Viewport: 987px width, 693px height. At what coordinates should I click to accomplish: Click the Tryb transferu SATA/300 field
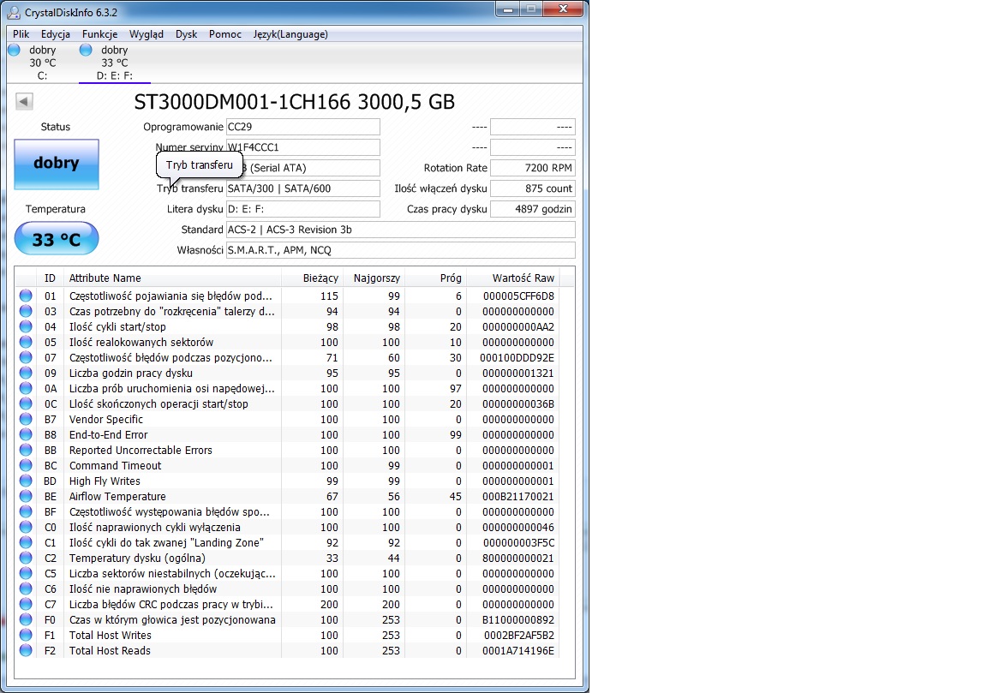click(302, 188)
